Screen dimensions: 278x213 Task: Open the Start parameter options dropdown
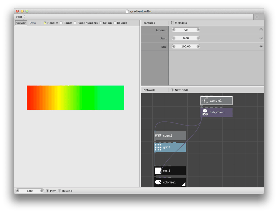click(x=261, y=38)
